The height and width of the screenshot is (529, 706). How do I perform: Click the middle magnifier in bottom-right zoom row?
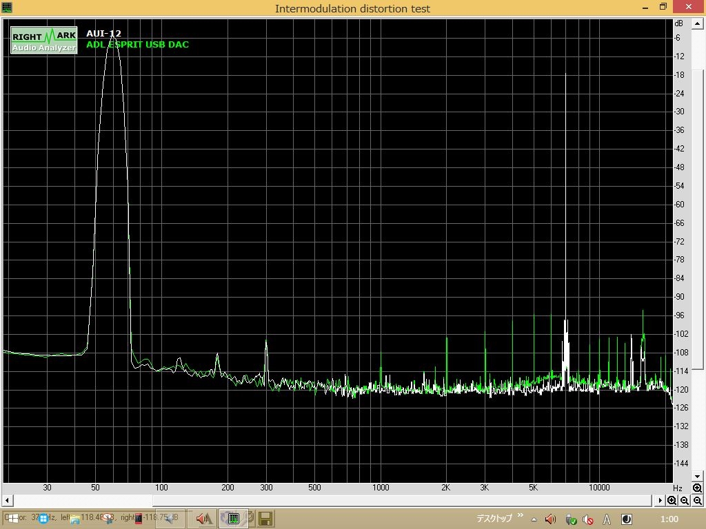tap(685, 501)
